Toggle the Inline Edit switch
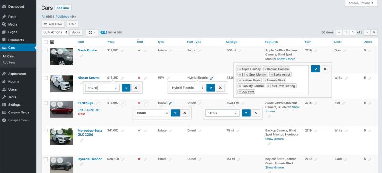The width and height of the screenshot is (382, 173). [104, 32]
